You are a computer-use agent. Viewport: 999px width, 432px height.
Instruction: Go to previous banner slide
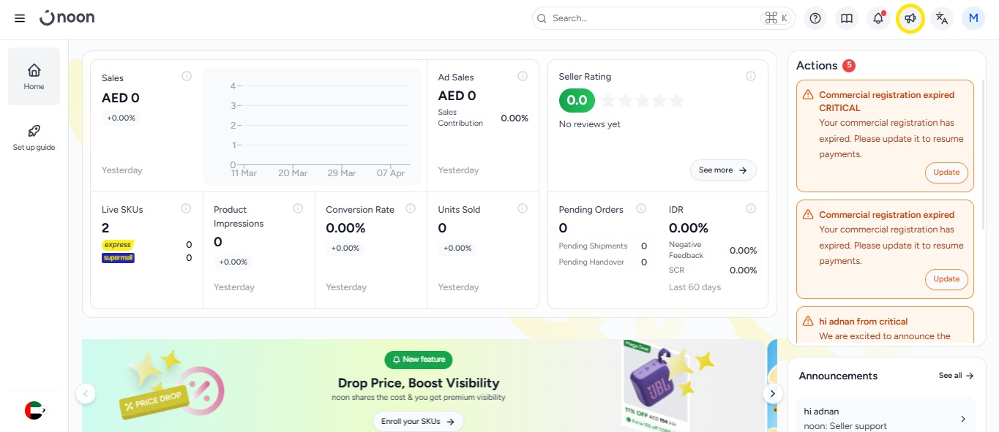[x=86, y=393]
